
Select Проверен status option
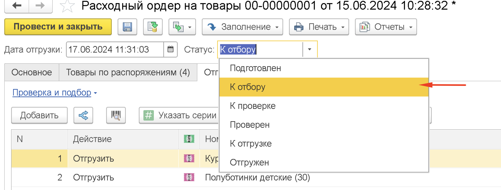(x=324, y=125)
